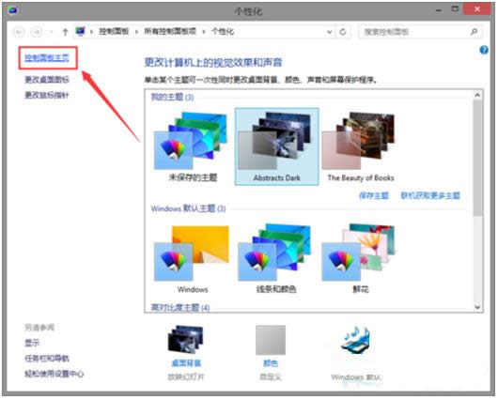
Task: Click the 联机获取更多主题 link
Action: tap(430, 195)
